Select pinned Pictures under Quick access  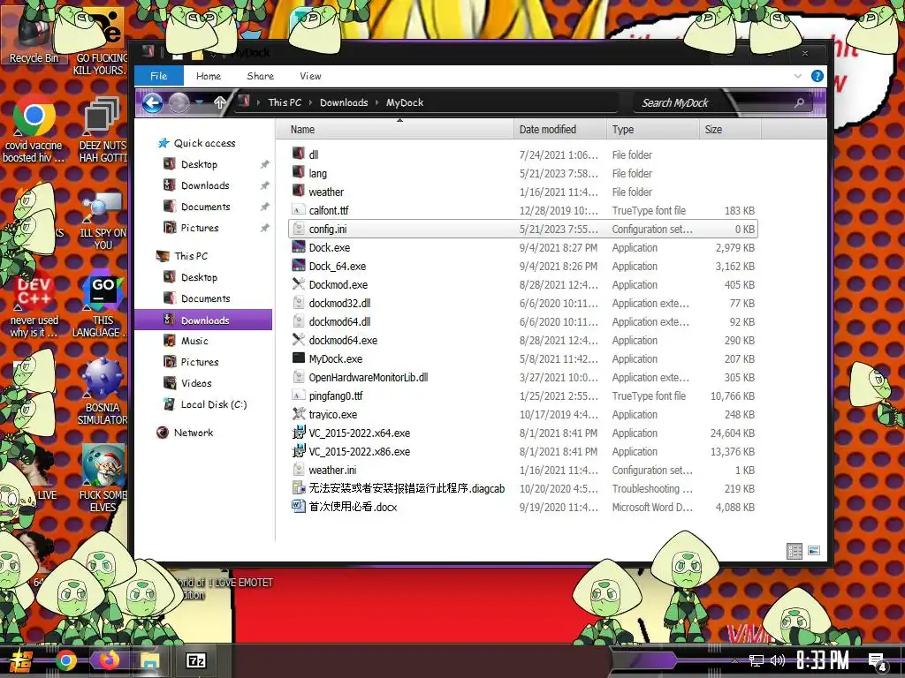tap(199, 228)
